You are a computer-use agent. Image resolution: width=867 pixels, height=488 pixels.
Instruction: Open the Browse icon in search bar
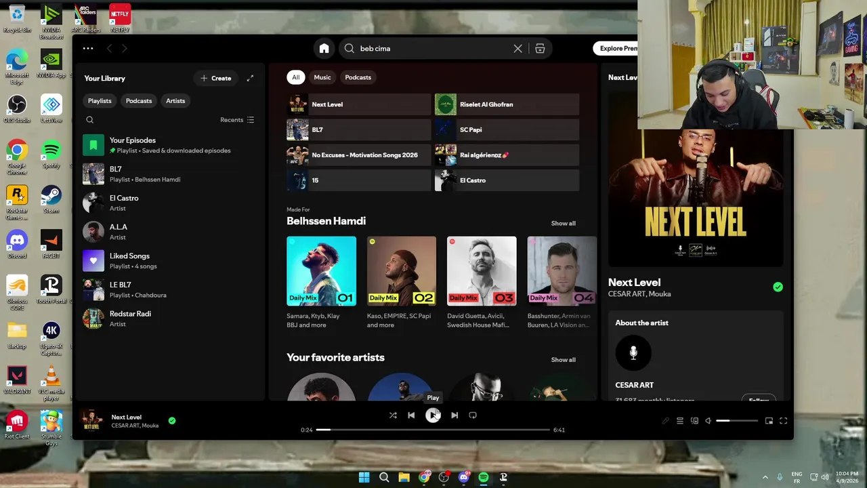[x=540, y=49]
